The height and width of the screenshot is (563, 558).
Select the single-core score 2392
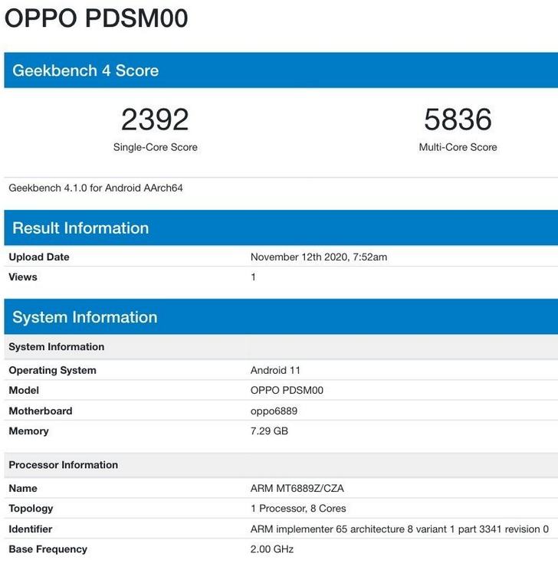(155, 119)
